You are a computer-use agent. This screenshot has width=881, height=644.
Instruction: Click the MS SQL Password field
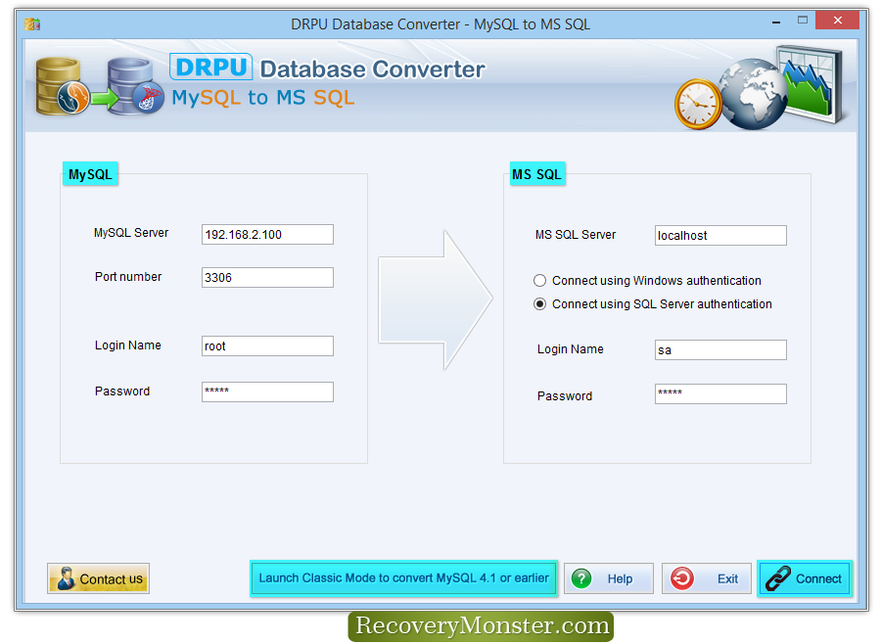tap(720, 393)
